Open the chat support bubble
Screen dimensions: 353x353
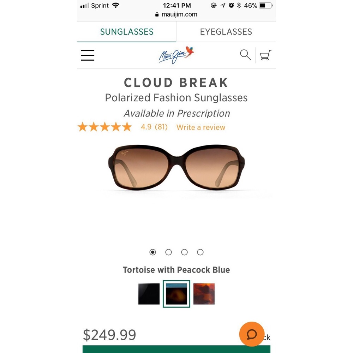252,334
